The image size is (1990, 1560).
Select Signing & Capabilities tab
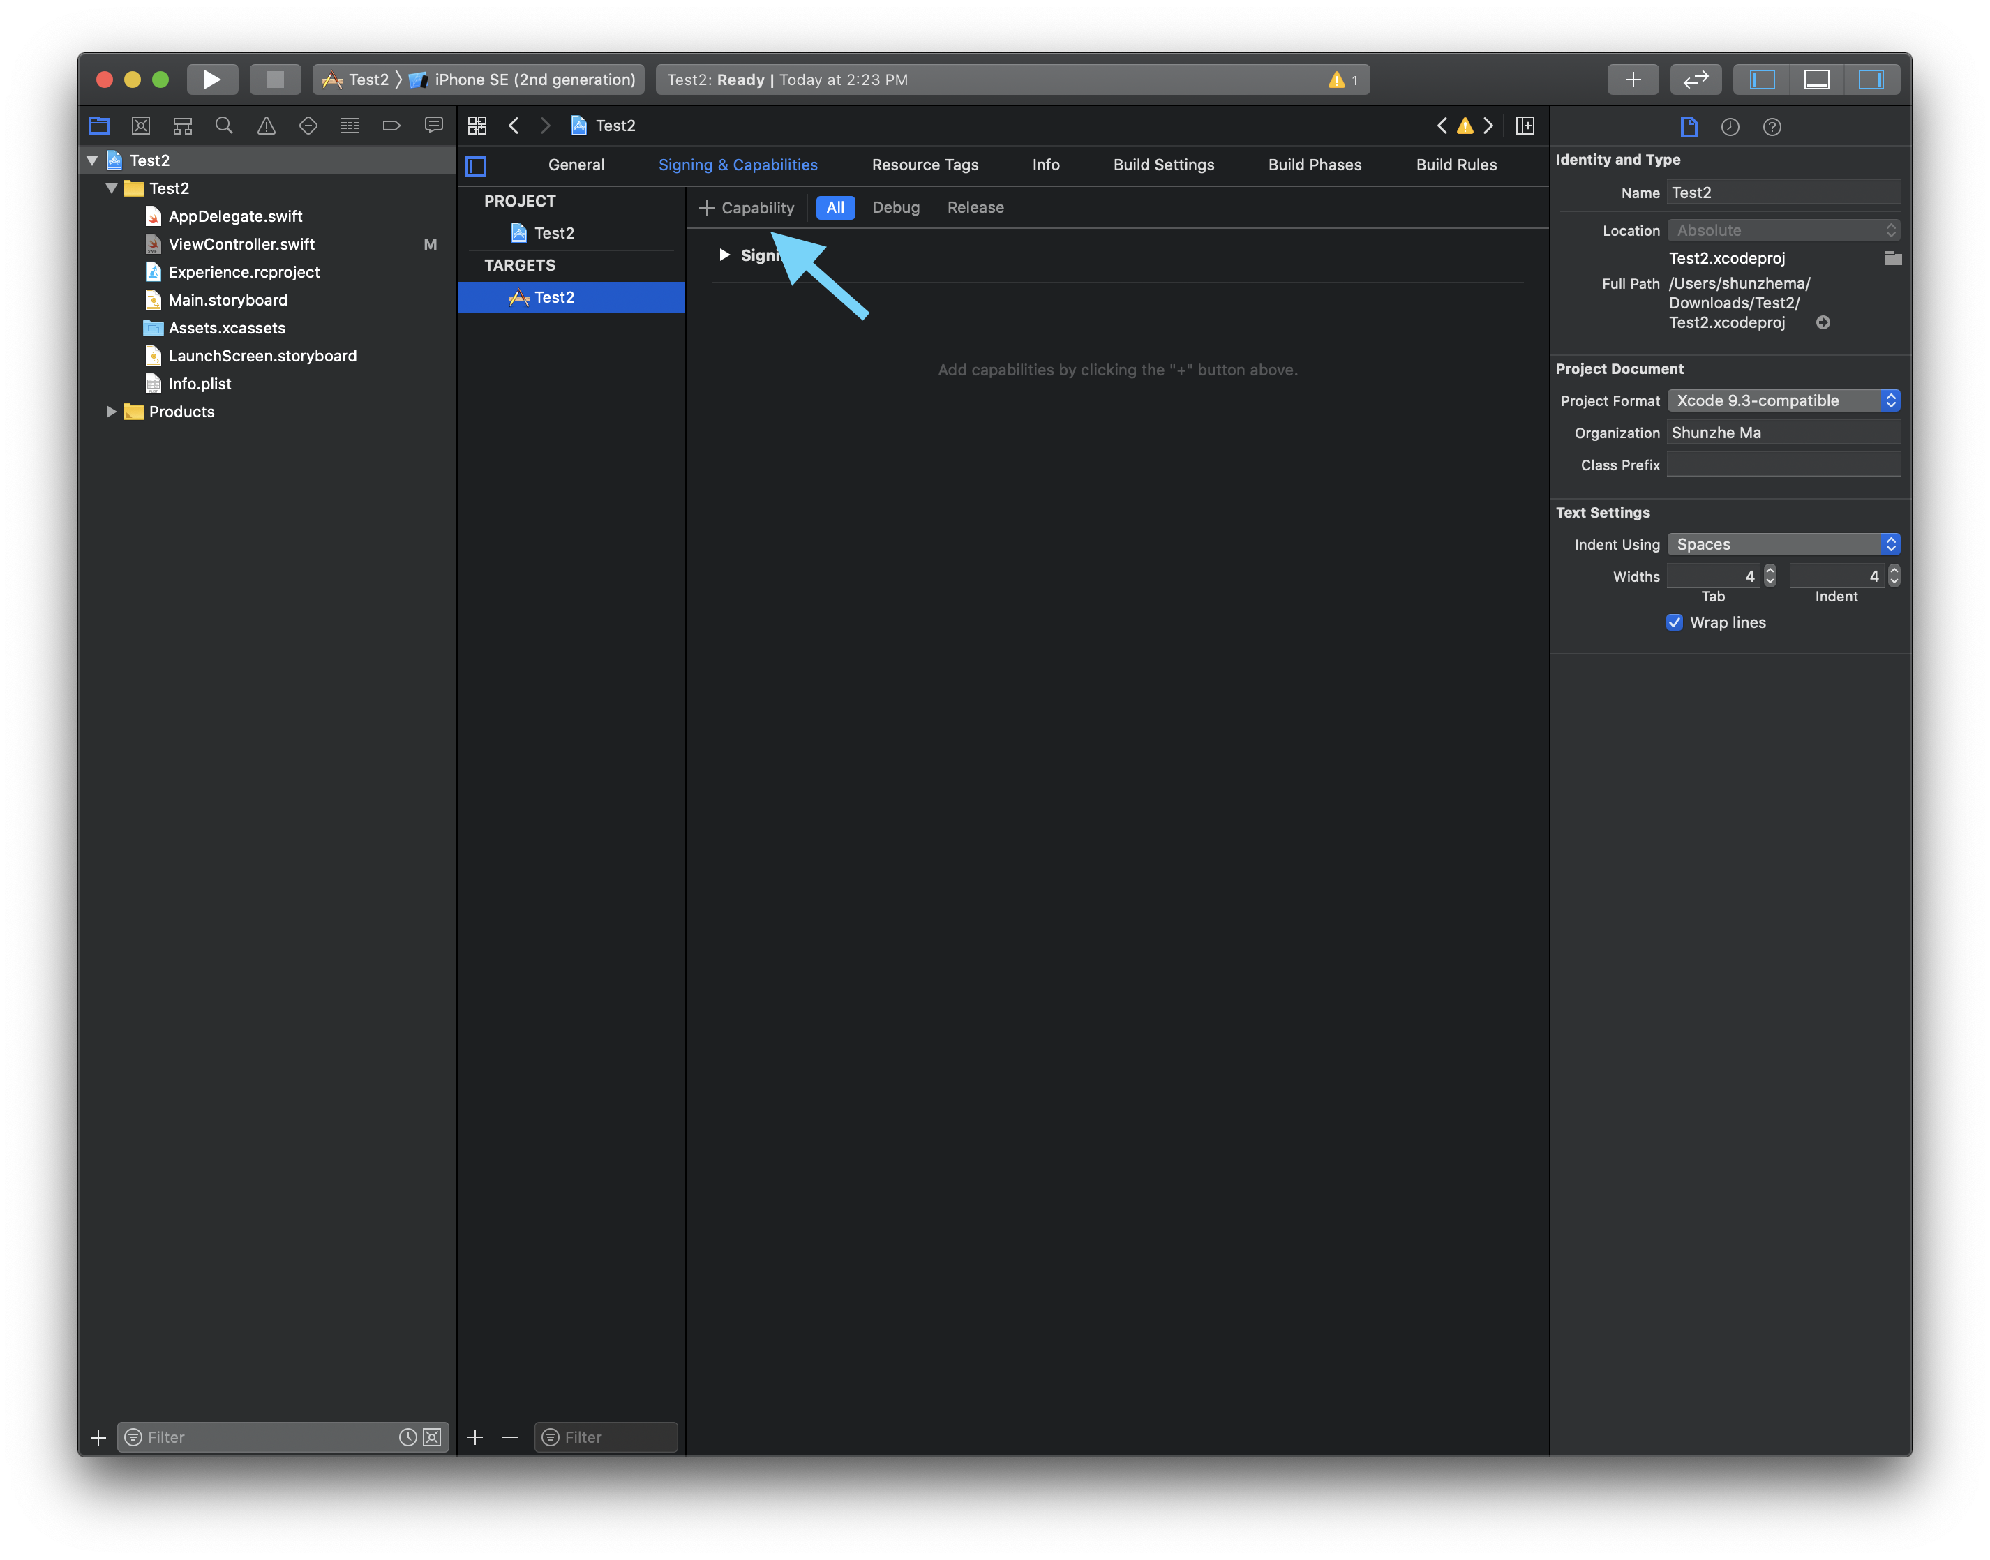[x=738, y=165]
